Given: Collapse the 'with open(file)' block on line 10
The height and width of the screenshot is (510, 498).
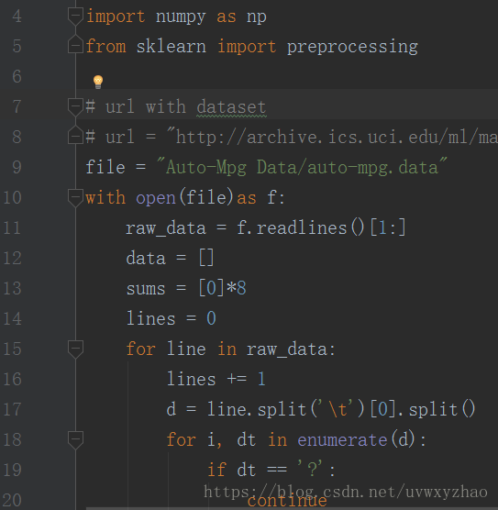Looking at the screenshot, I should click(75, 198).
